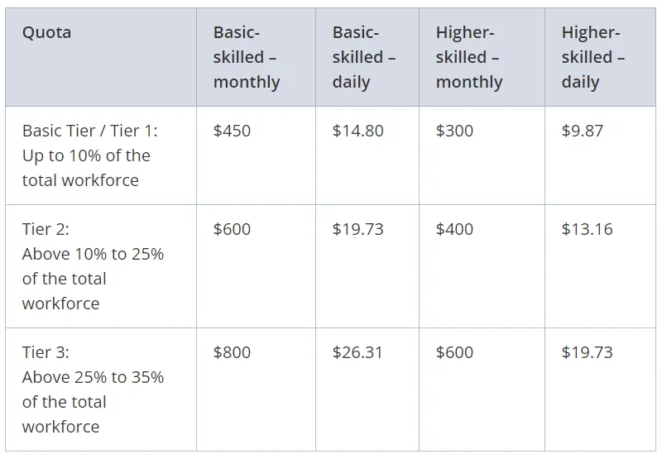Select the $600 cell in Tier 3 row
Screen dimensions: 662x454
(x=482, y=389)
